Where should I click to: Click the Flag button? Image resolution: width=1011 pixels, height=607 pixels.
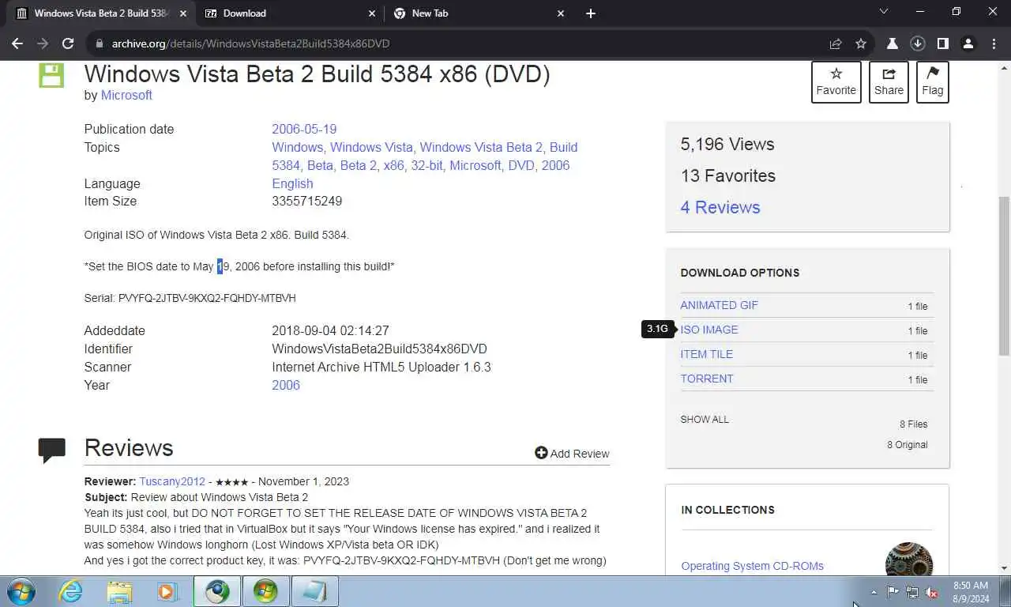click(933, 81)
